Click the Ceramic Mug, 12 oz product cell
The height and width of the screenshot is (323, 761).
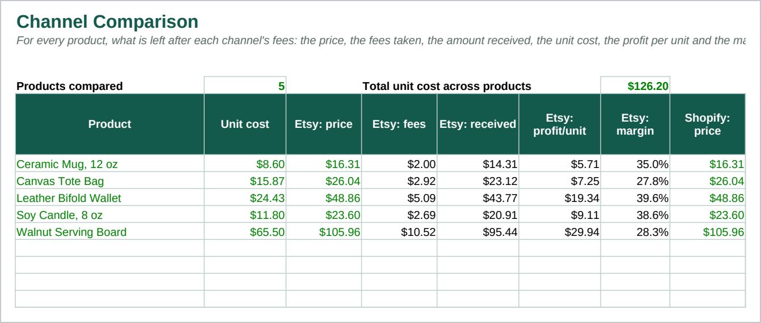(110, 164)
